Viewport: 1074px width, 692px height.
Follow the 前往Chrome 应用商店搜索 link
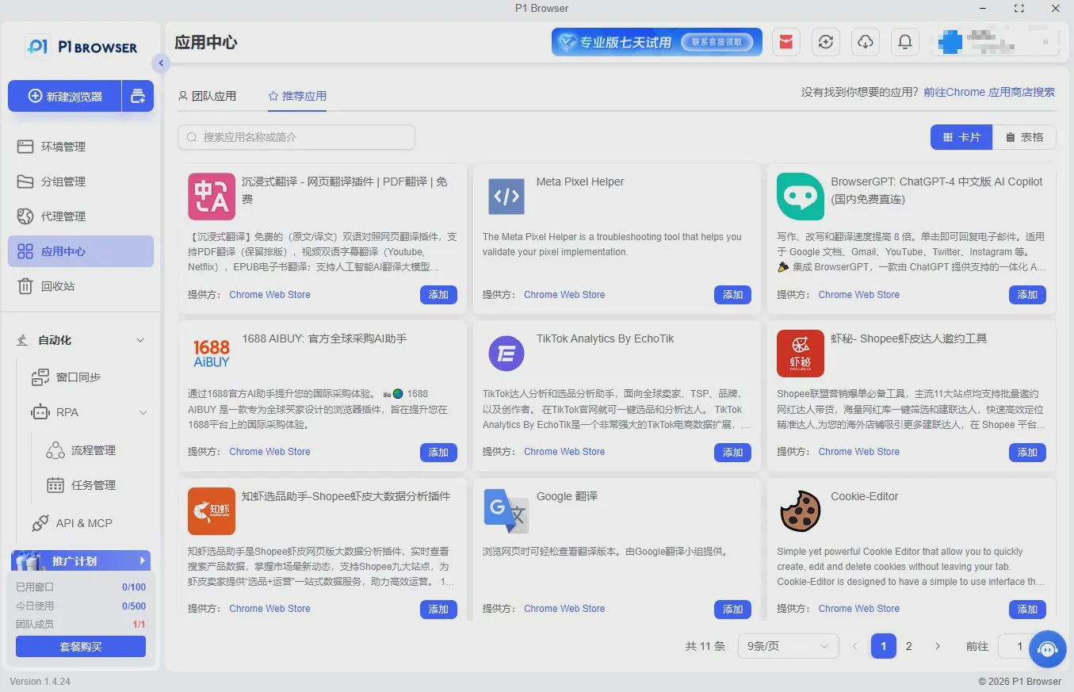[989, 92]
